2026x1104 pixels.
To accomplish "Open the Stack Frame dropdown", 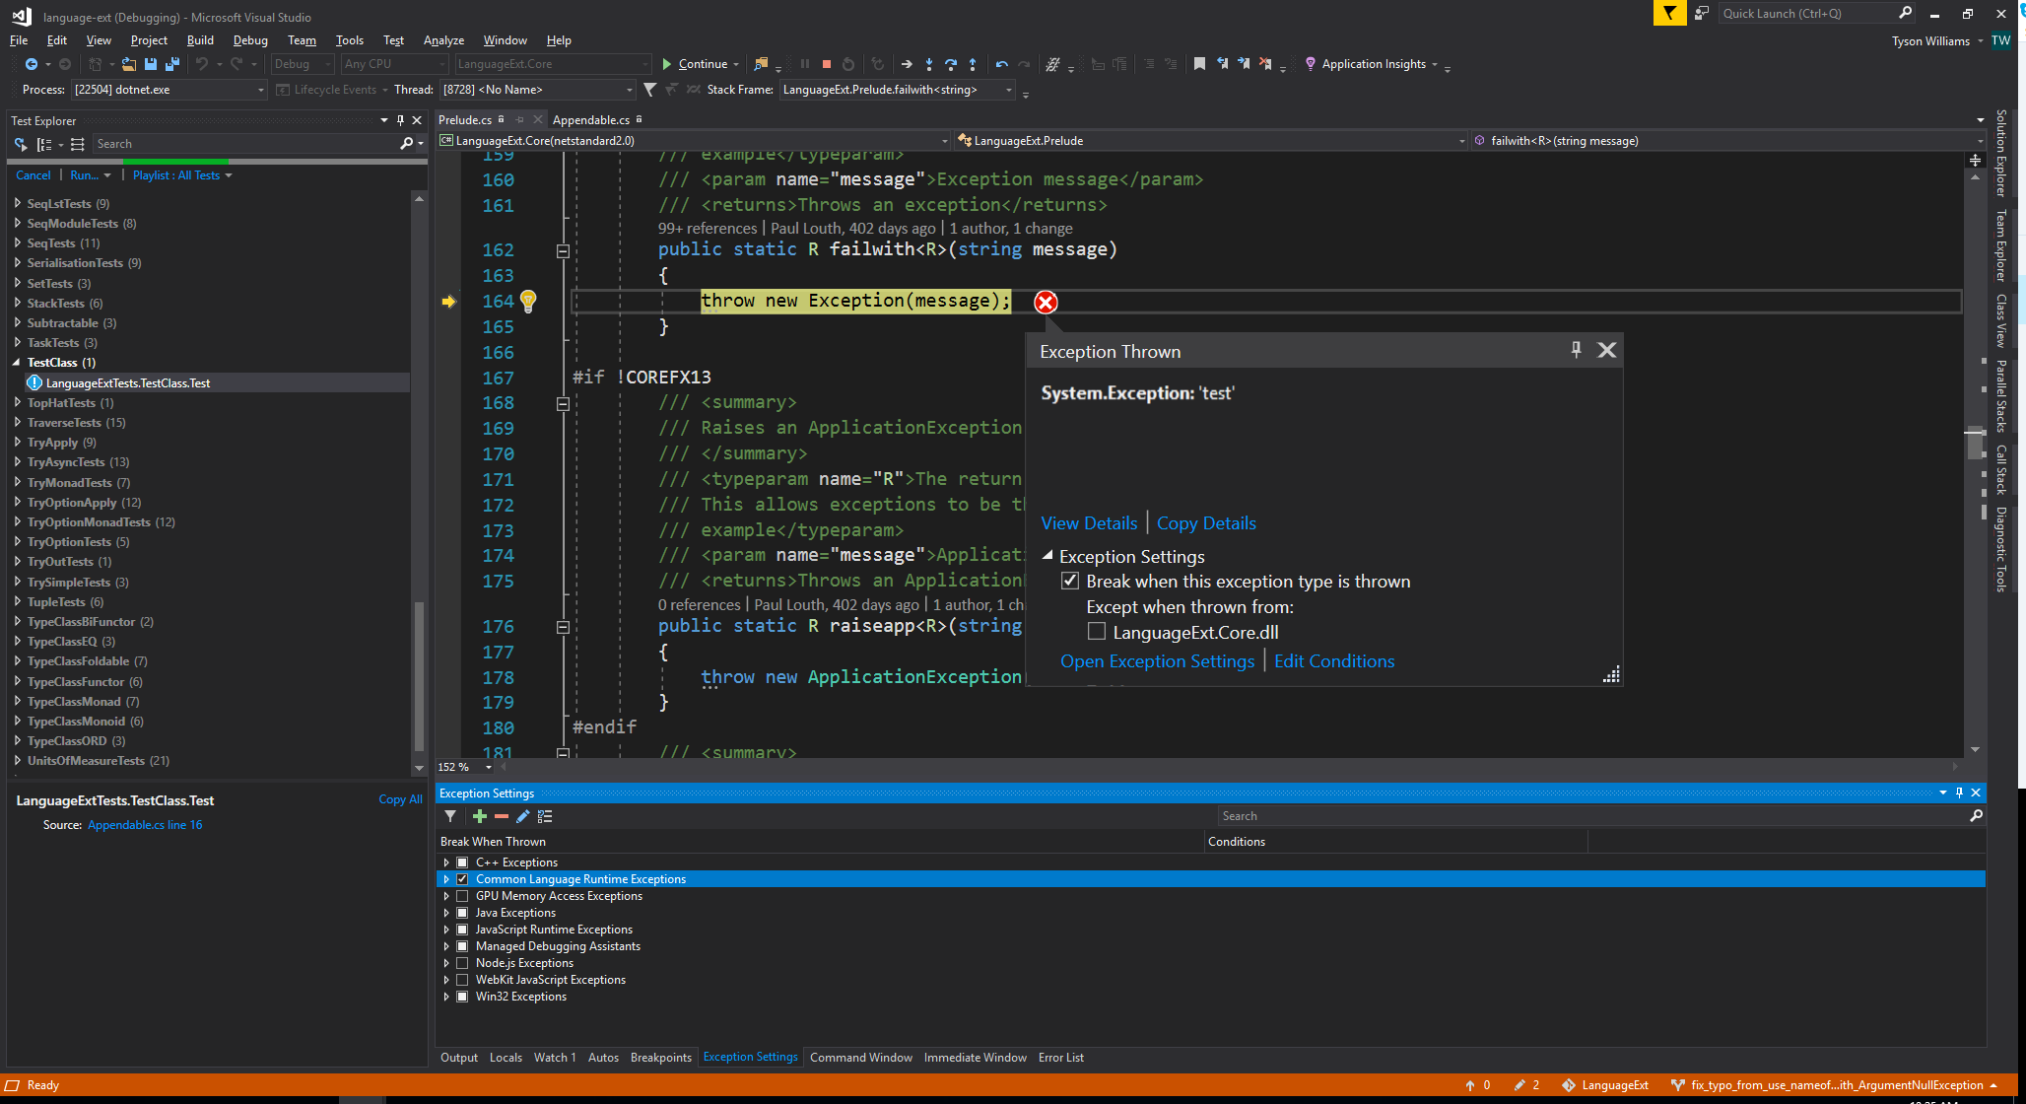I will (x=1008, y=89).
